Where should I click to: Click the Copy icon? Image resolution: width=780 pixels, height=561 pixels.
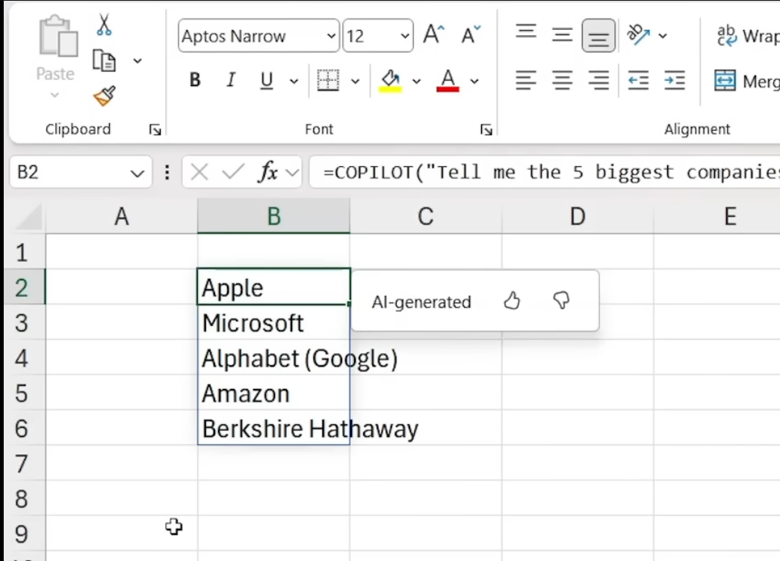click(x=104, y=61)
